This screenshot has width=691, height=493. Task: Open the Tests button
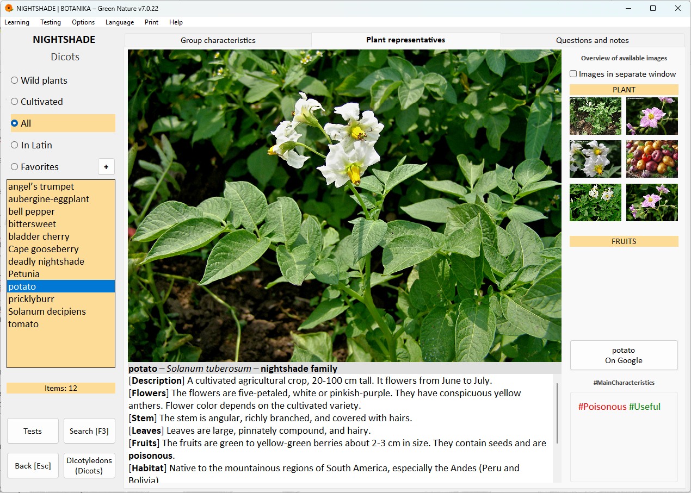(33, 431)
